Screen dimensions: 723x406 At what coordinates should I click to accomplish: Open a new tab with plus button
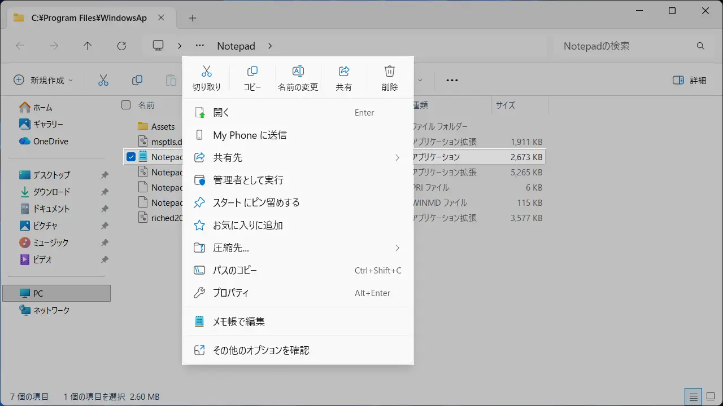(193, 18)
